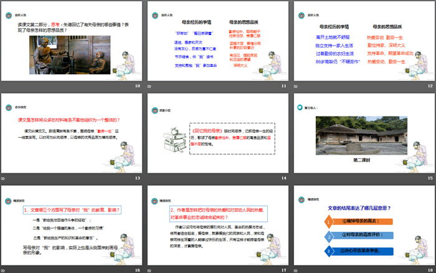Click the animation star icon under slide 16
This screenshot has height=273, width=436.
click(x=3, y=269)
